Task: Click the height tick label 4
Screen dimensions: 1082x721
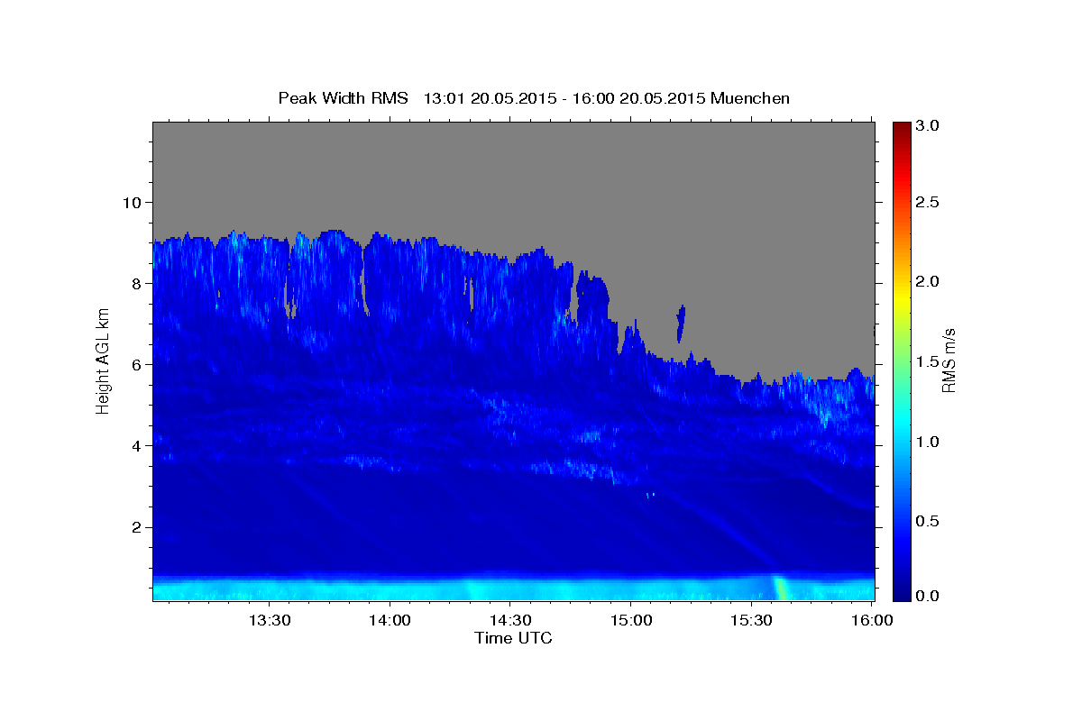Action: point(139,446)
